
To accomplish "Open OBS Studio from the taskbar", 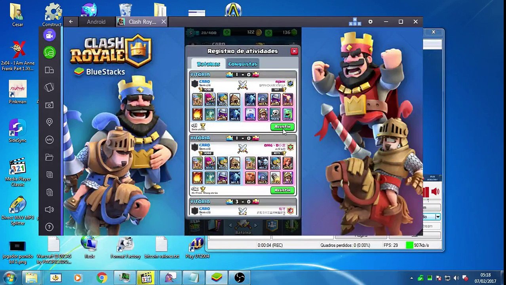I will click(240, 278).
